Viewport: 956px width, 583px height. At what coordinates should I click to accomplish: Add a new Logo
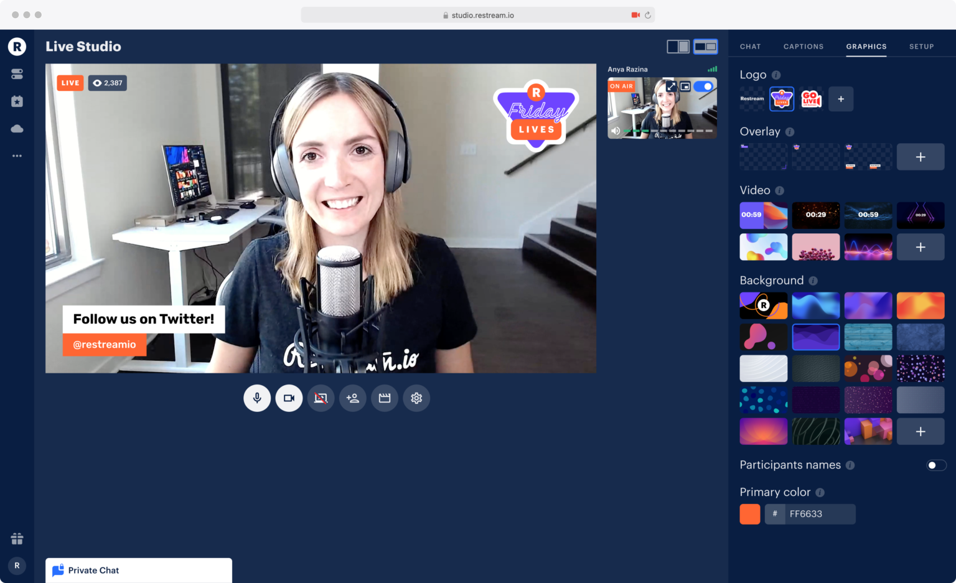click(x=841, y=99)
